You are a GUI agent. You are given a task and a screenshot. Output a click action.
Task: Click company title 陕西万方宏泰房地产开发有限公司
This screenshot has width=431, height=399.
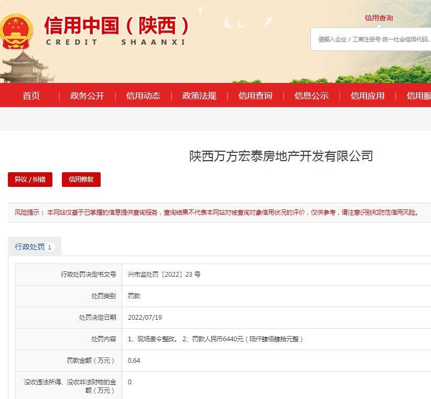(x=281, y=156)
